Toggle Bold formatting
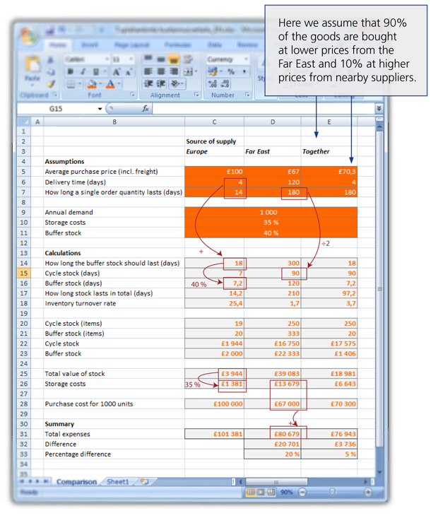Screen dimensions: 431x518 [x=71, y=71]
